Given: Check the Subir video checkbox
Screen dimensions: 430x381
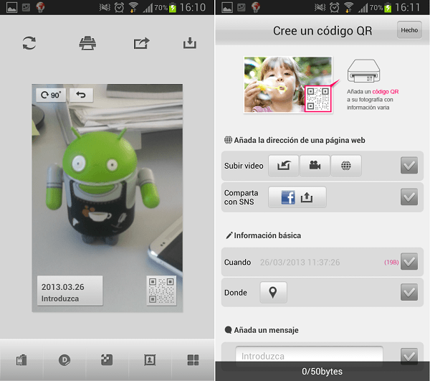Looking at the screenshot, I should [x=409, y=166].
